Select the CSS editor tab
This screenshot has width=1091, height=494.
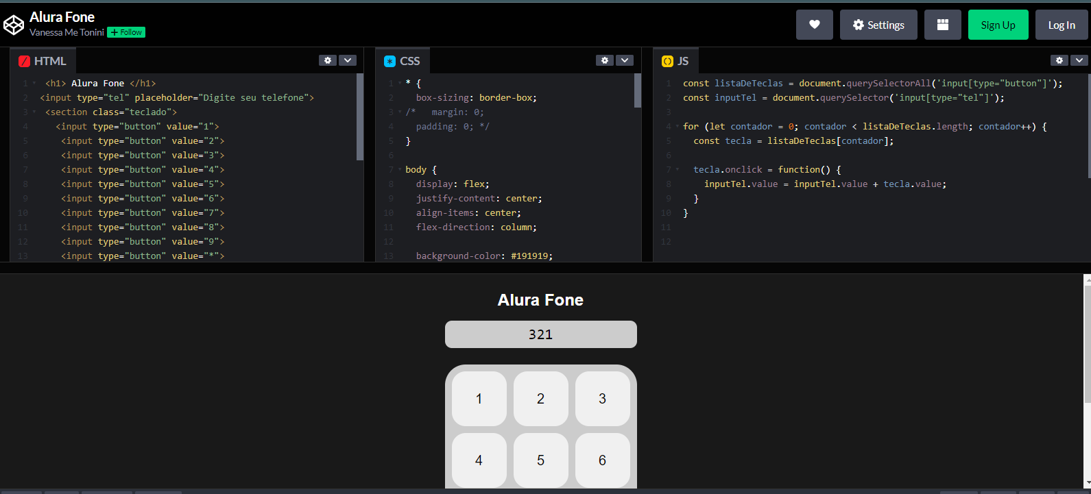pos(403,61)
